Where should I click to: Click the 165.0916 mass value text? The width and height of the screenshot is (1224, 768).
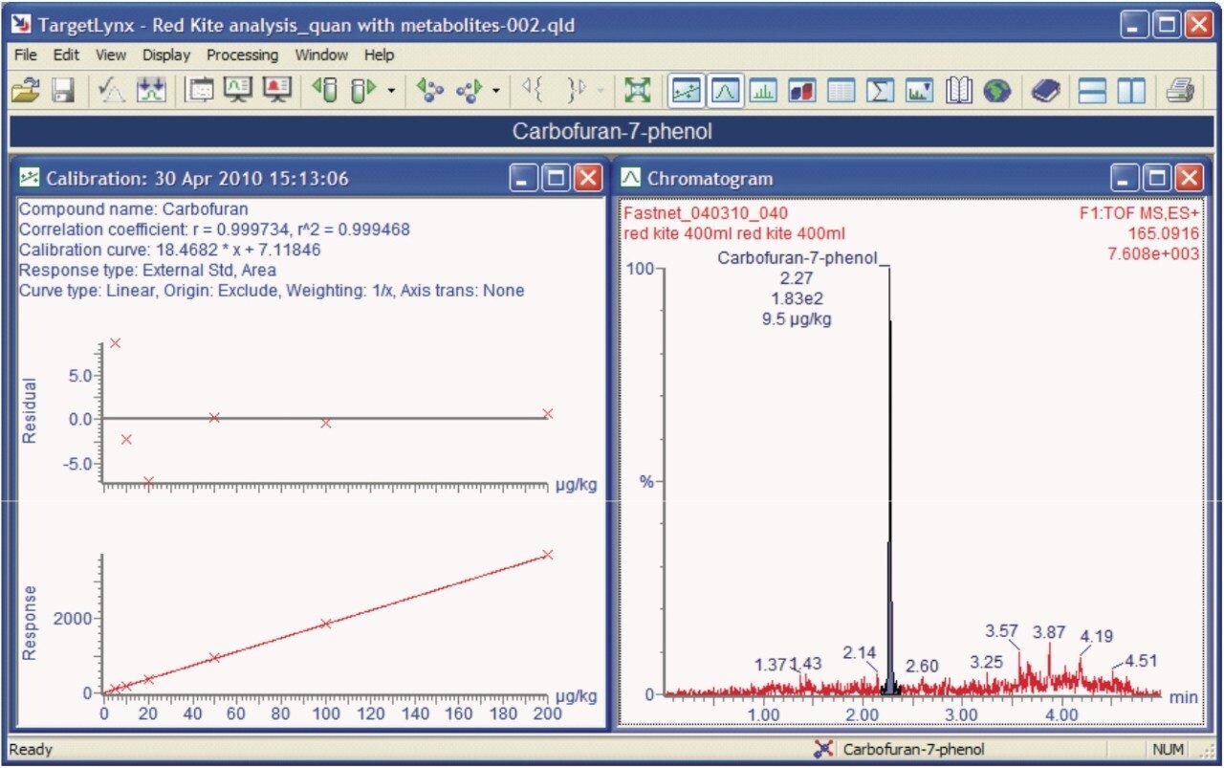click(x=1164, y=233)
